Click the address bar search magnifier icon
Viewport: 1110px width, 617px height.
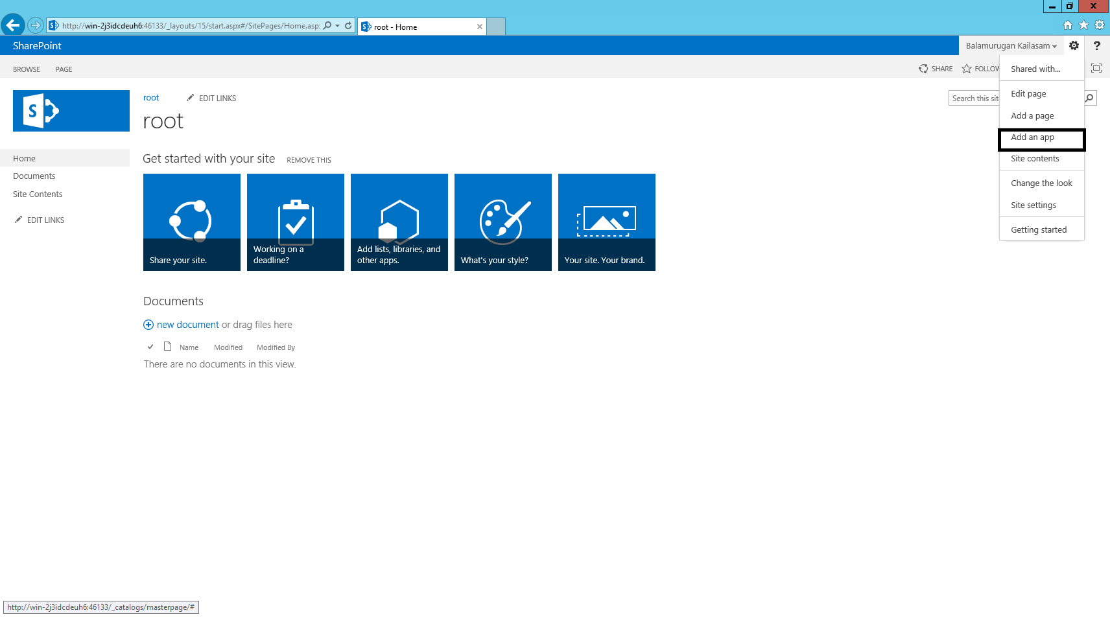tap(327, 26)
